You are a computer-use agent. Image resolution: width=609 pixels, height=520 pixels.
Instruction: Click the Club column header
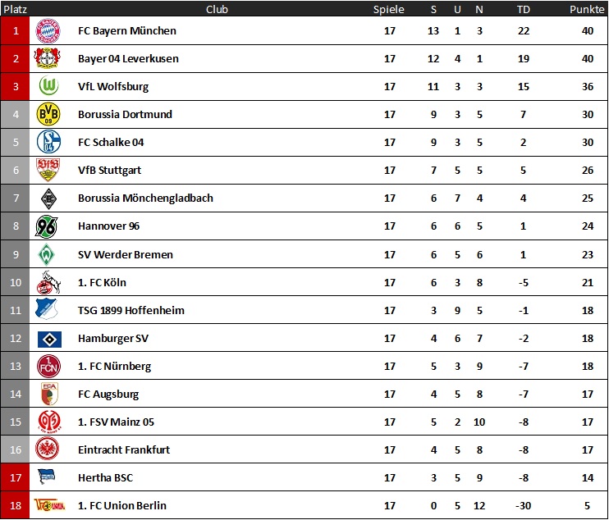click(x=217, y=10)
